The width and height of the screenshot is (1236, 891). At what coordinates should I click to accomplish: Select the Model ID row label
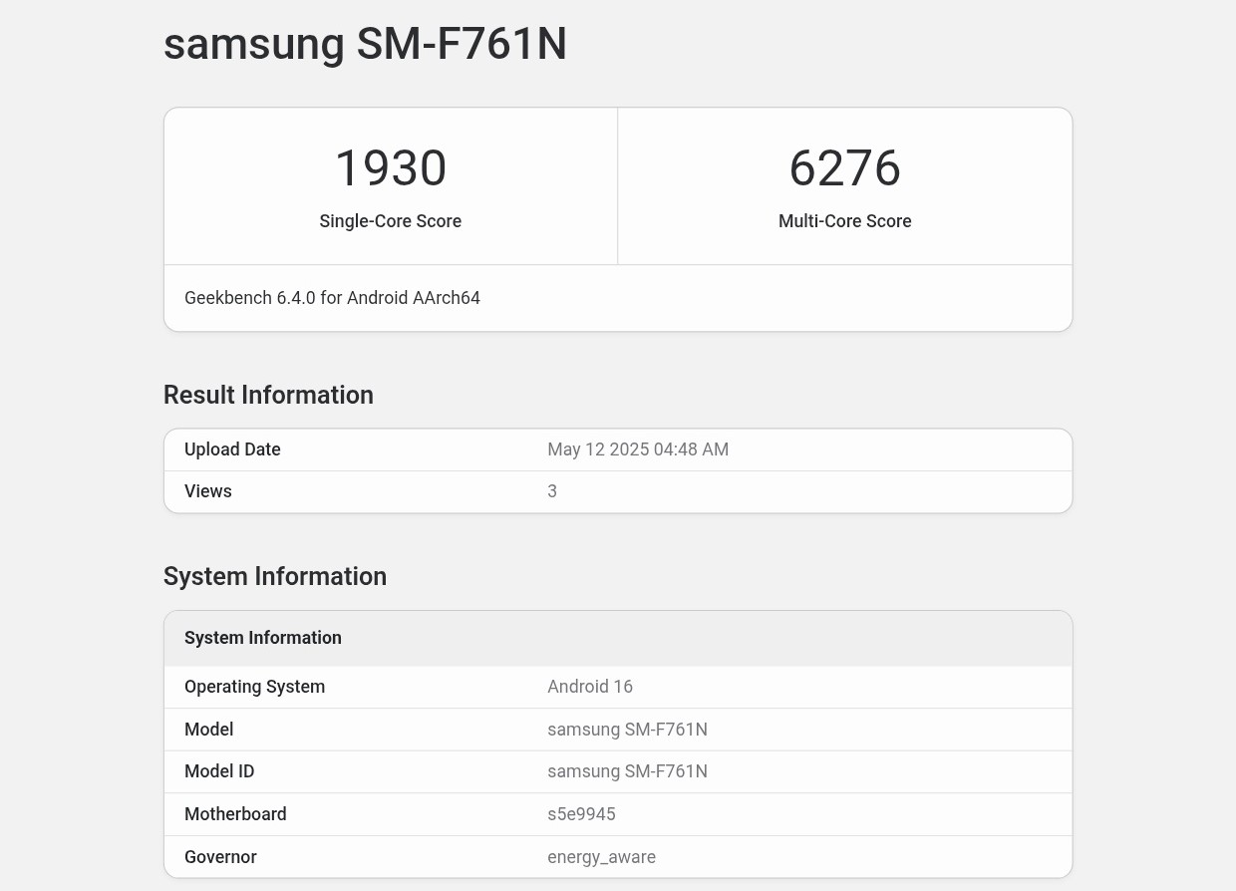(x=219, y=771)
